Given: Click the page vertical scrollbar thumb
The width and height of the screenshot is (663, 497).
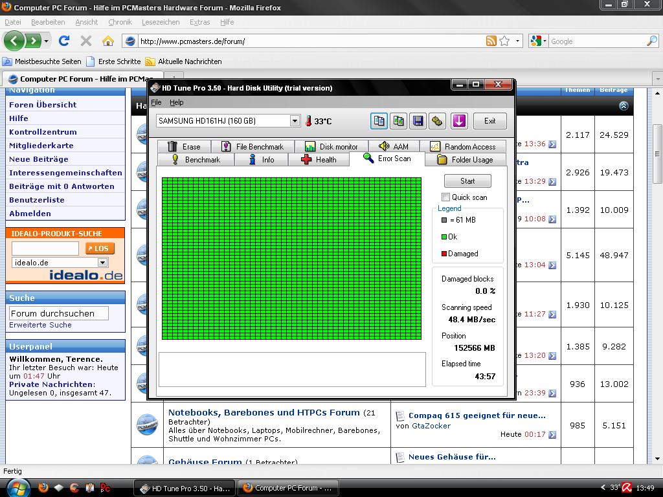Looking at the screenshot, I should (657, 154).
